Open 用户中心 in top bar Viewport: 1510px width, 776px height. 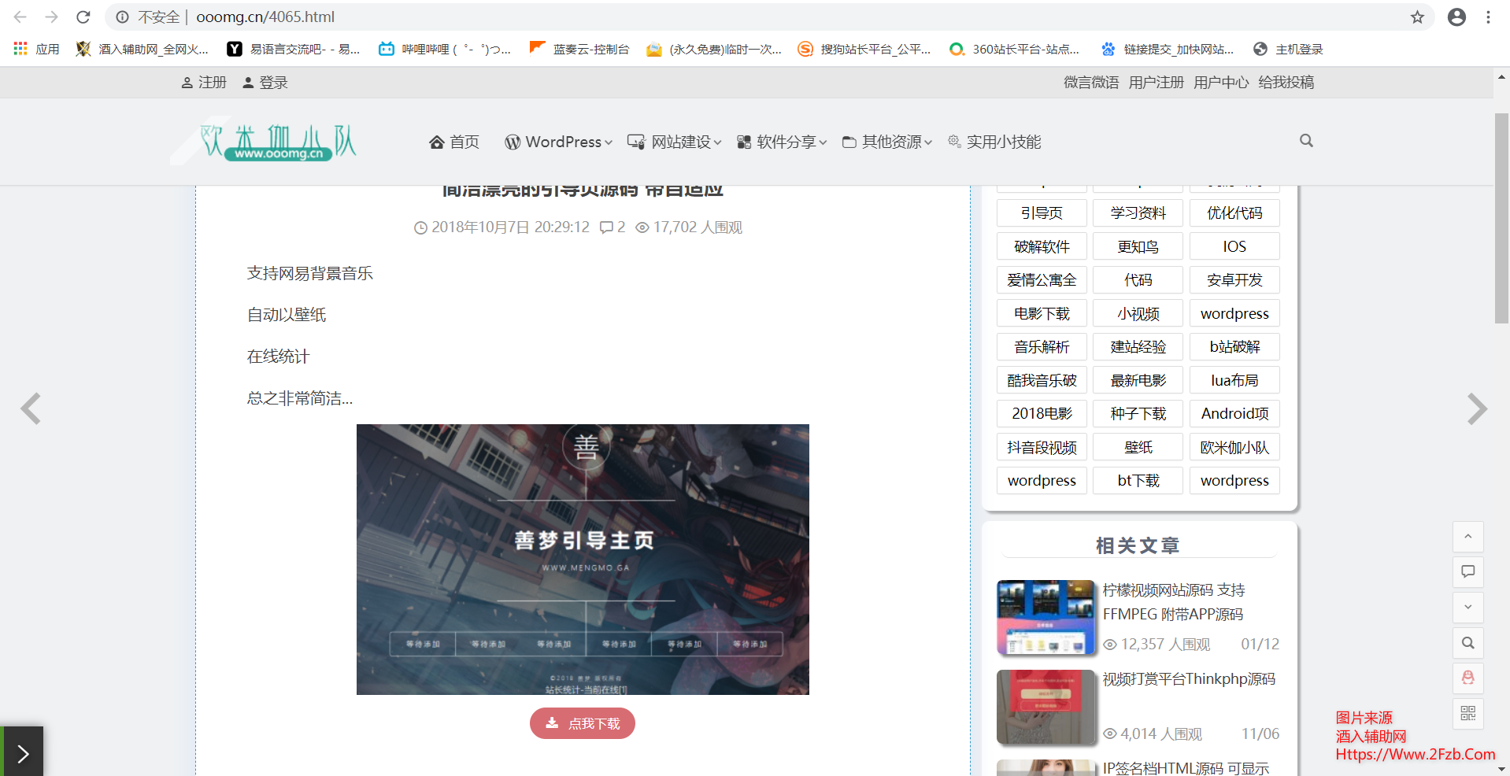(x=1221, y=82)
